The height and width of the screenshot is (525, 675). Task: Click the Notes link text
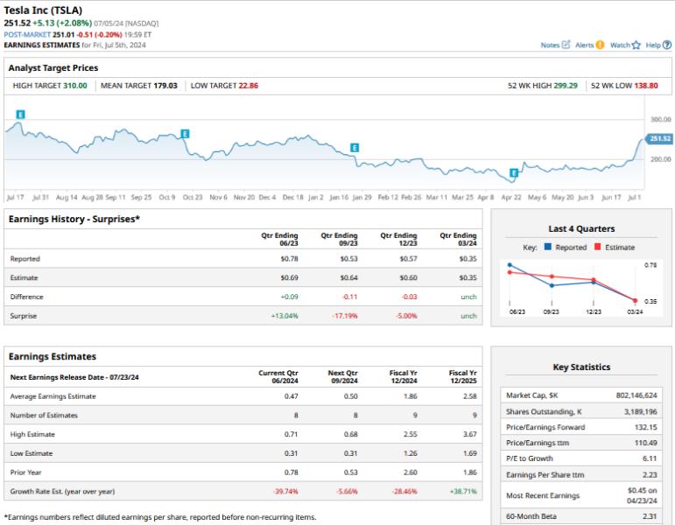(x=550, y=45)
